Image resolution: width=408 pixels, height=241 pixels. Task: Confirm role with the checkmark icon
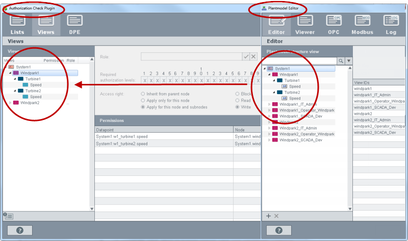(246, 57)
